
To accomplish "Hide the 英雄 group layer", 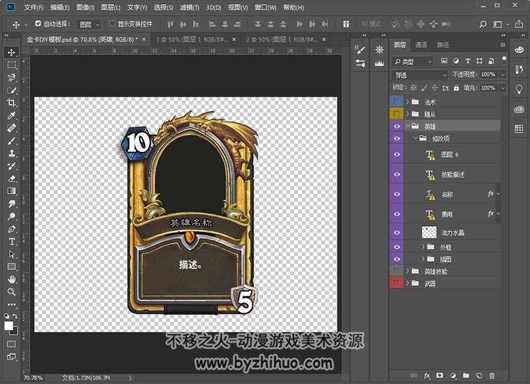I will pos(396,126).
